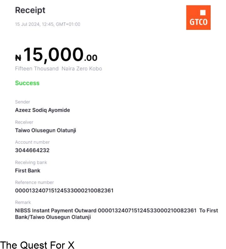The width and height of the screenshot is (226, 249).
Task: Select sender name Azeez Sodiq Ayomide
Action: tap(42, 110)
